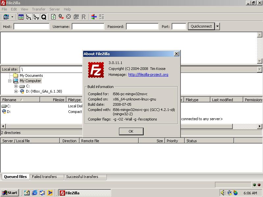The height and width of the screenshot is (197, 263).
Task: Open the Windows Start menu
Action: [x=10, y=193]
